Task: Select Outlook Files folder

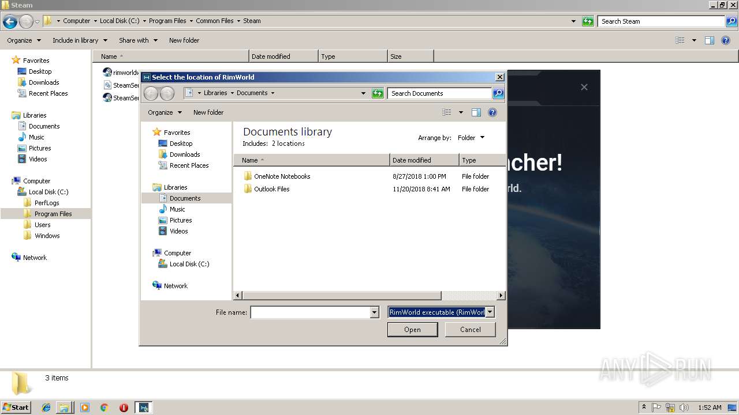Action: [272, 189]
